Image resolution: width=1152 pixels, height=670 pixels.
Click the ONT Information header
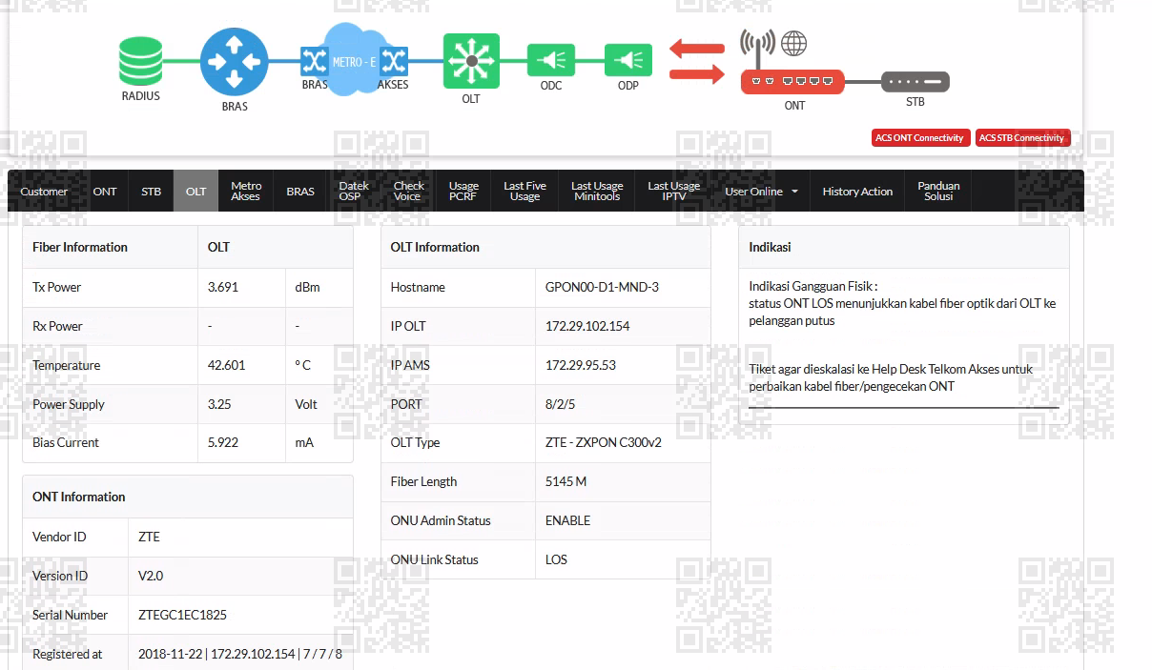[79, 497]
